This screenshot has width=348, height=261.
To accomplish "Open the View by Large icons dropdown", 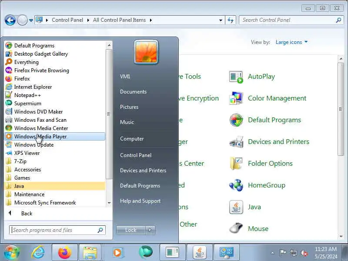I will 291,42.
